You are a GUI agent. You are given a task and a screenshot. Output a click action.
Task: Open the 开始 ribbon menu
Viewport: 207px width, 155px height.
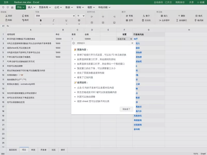21,7
